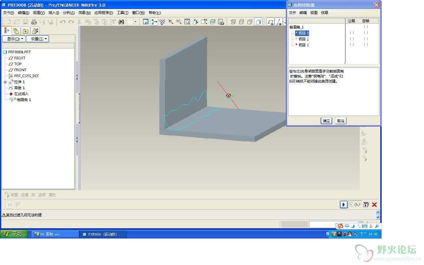Screen dimensions: 424x265
Task: Open 视图 menu in troubleshooter dialog
Action: click(314, 13)
